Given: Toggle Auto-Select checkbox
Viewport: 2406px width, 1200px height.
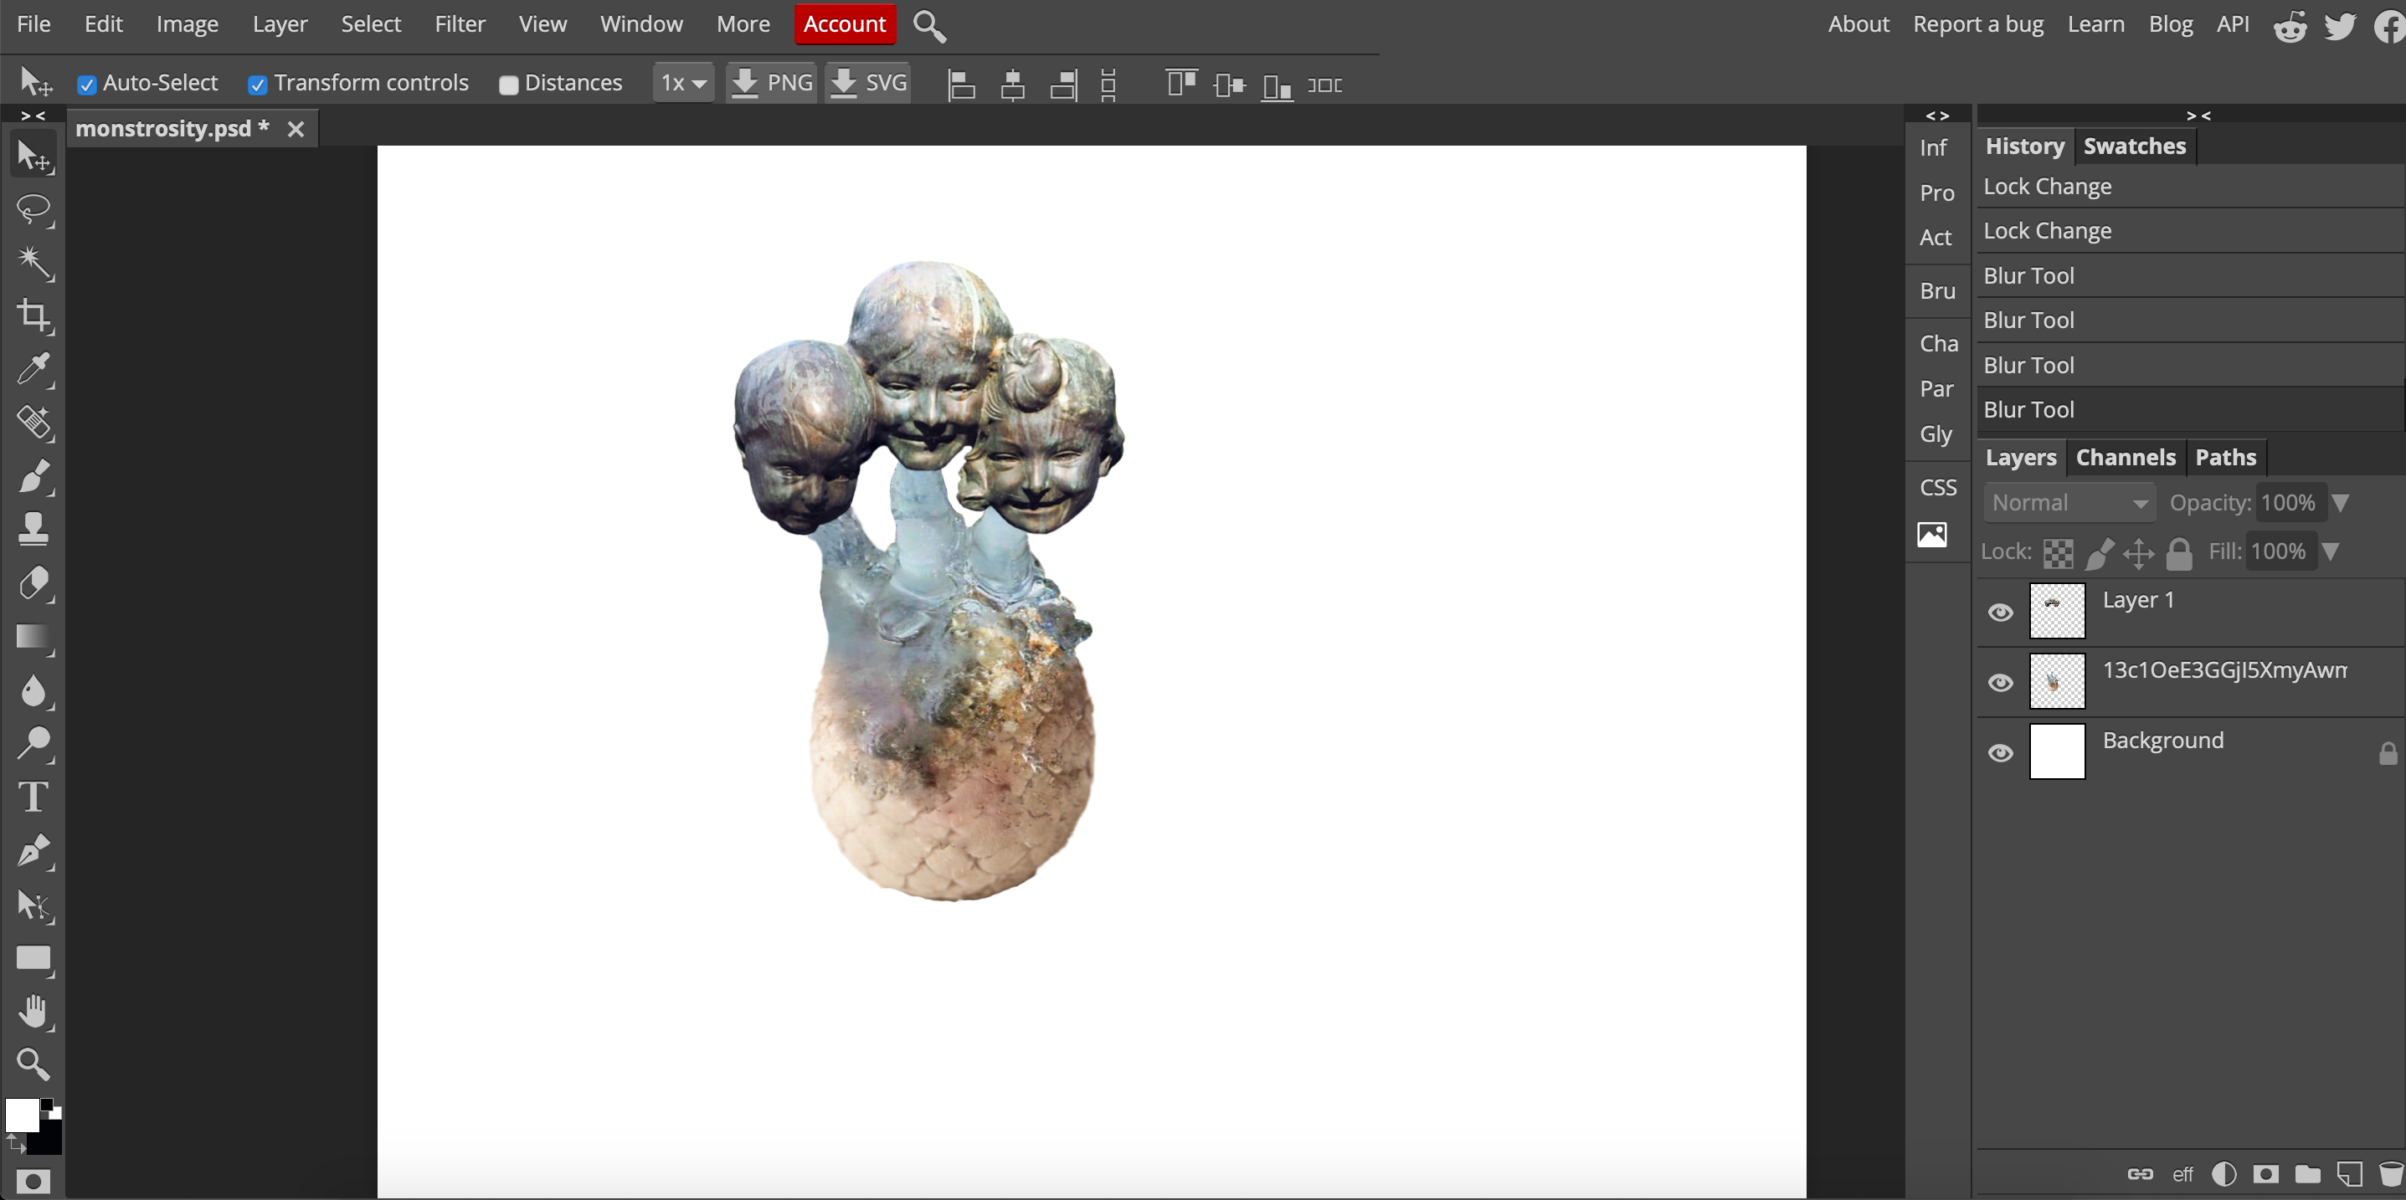Looking at the screenshot, I should pyautogui.click(x=89, y=85).
